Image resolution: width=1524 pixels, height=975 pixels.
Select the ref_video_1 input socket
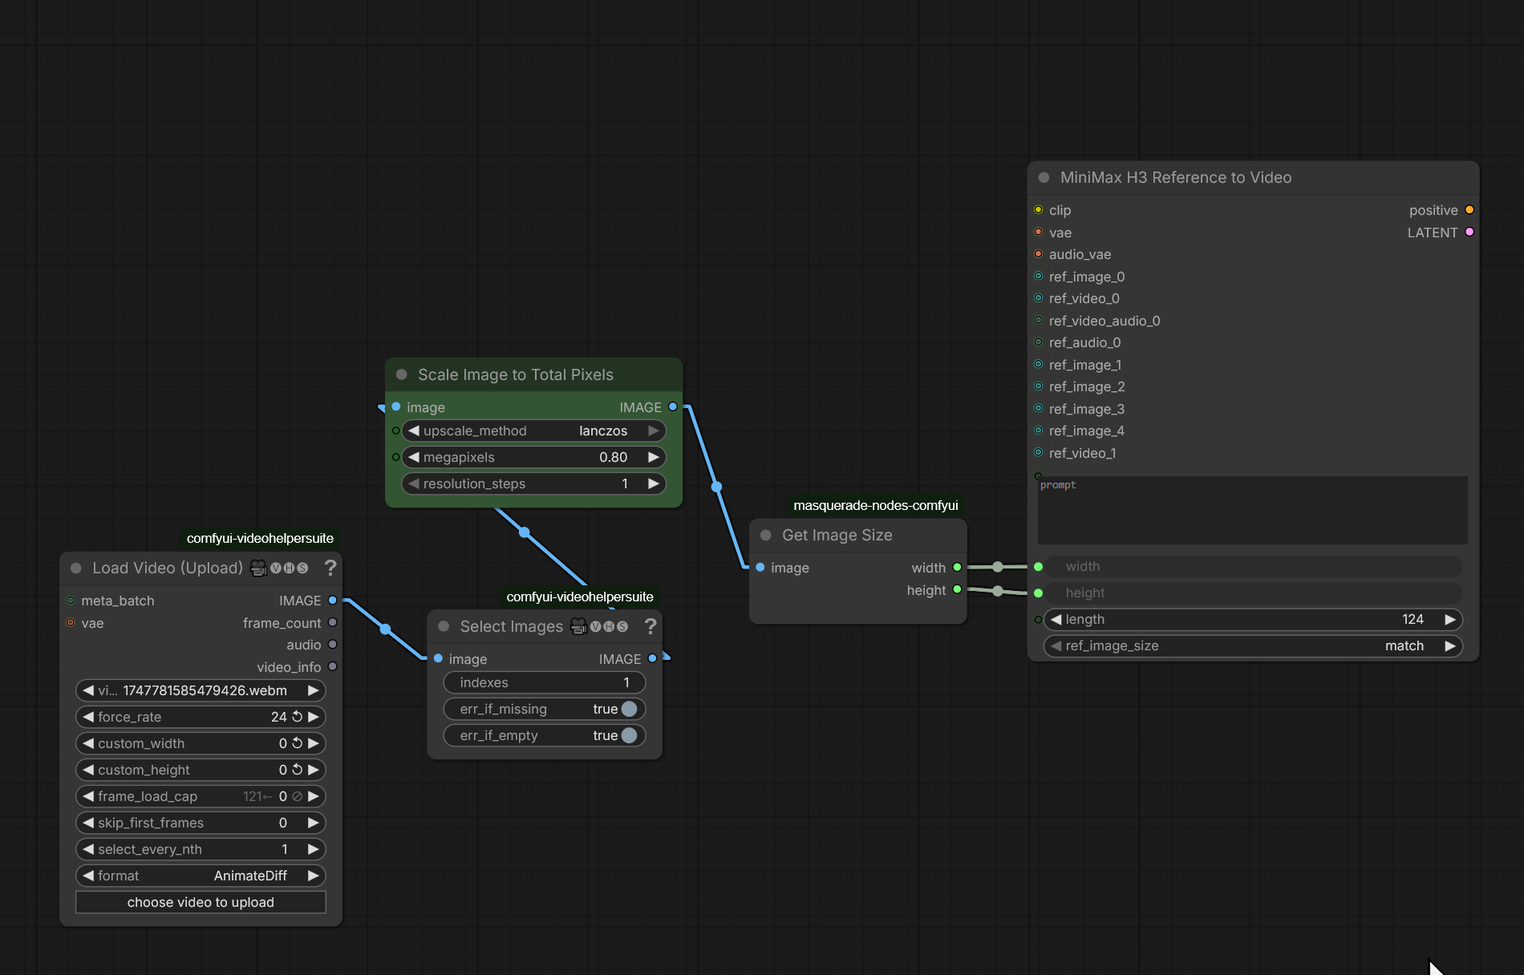pos(1039,453)
